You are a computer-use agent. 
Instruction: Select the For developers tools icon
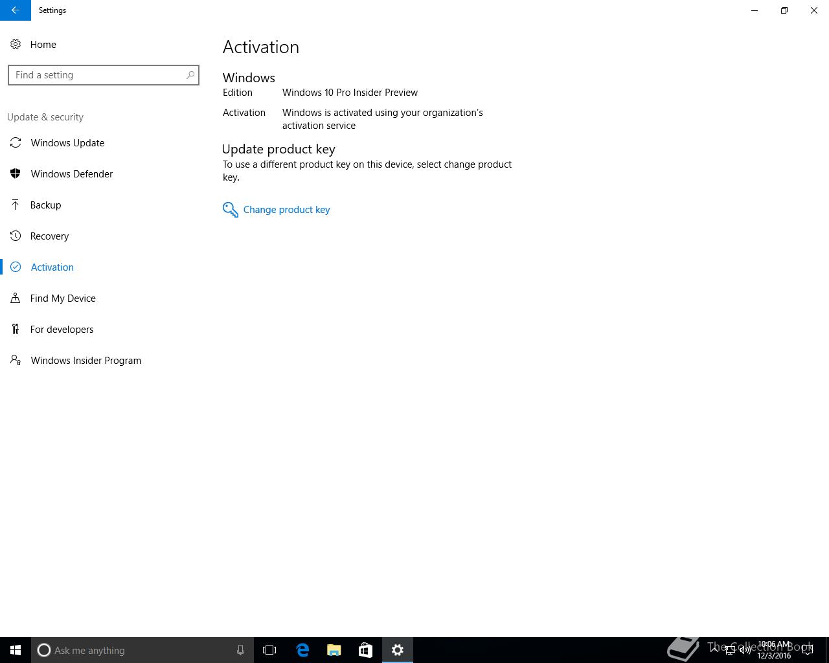coord(16,330)
